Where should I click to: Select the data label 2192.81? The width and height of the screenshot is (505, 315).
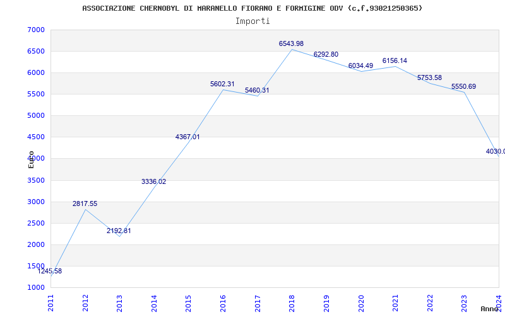pos(119,231)
